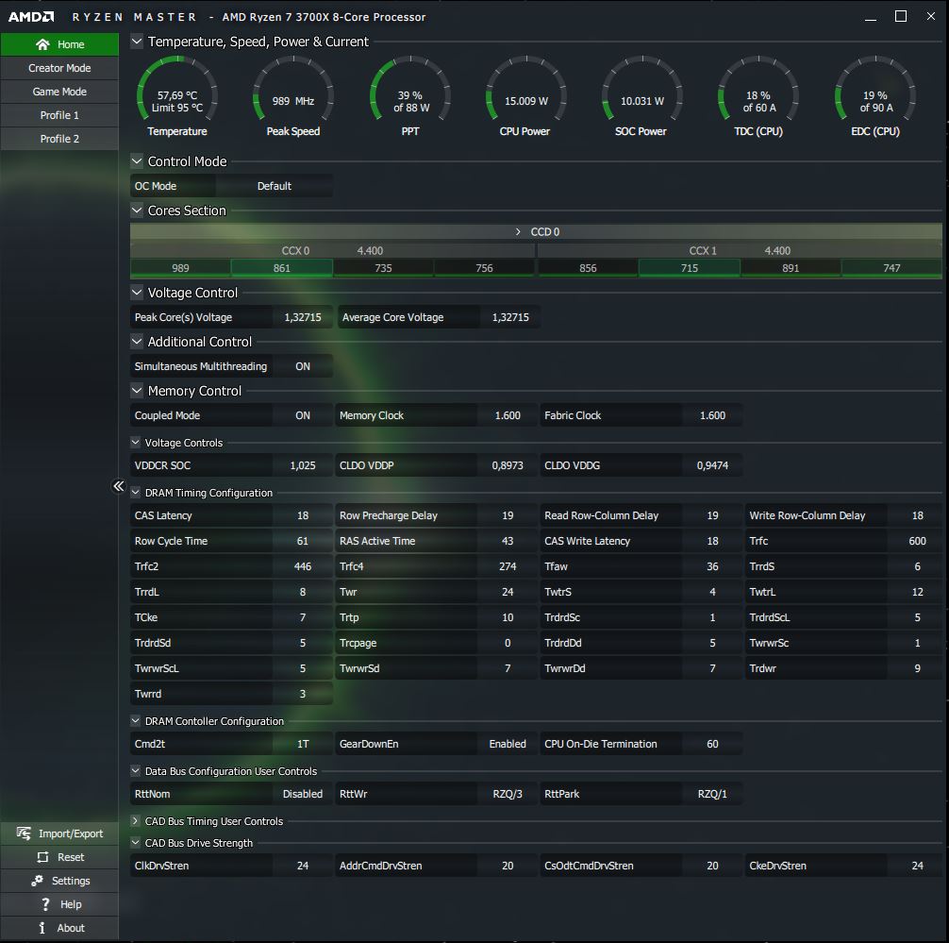Click OC Mode Default value
Viewport: 949px width, 943px height.
[x=275, y=186]
